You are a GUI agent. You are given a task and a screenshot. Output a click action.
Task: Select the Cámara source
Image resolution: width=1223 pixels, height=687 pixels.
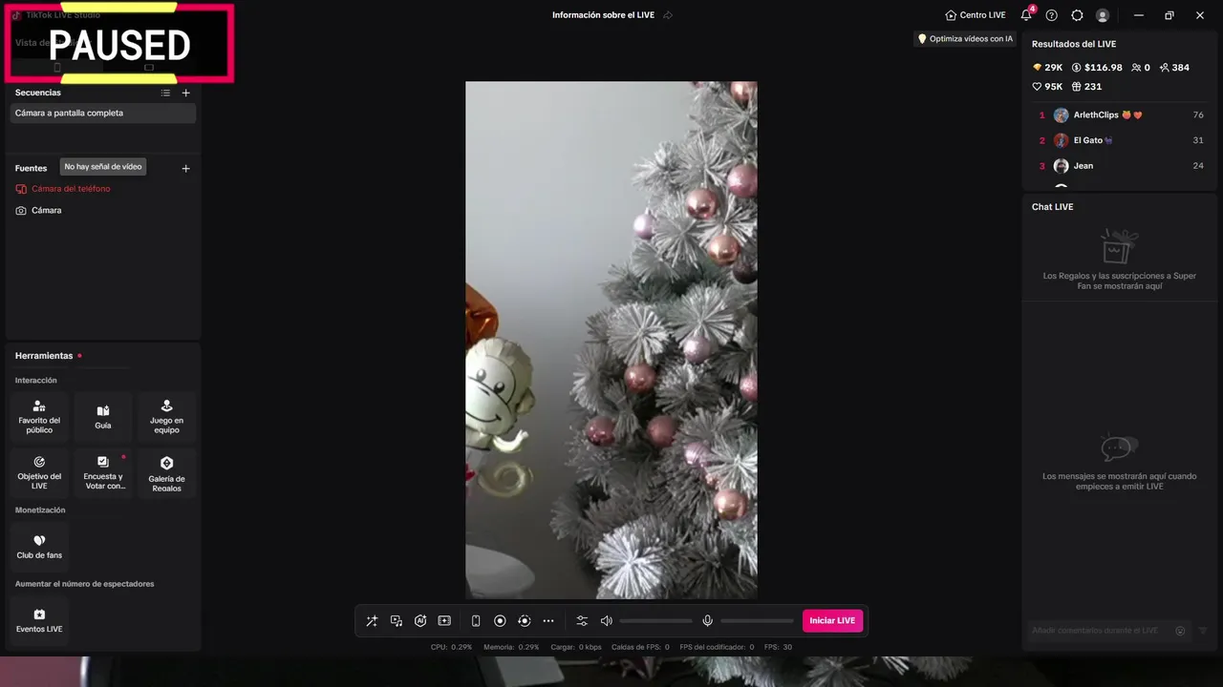(x=46, y=210)
